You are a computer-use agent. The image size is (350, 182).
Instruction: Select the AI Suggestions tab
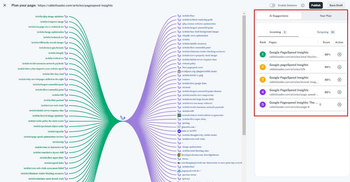coord(279,16)
